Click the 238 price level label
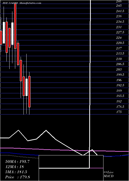The width and height of the screenshot is (129, 181). 119,16
